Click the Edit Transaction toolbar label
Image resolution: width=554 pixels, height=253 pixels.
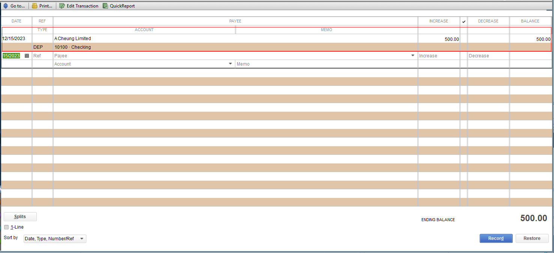point(83,6)
